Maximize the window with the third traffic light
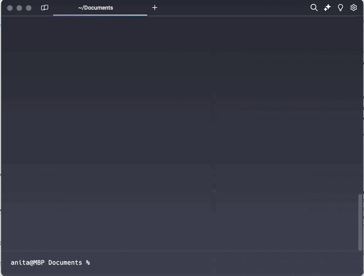 [x=29, y=8]
